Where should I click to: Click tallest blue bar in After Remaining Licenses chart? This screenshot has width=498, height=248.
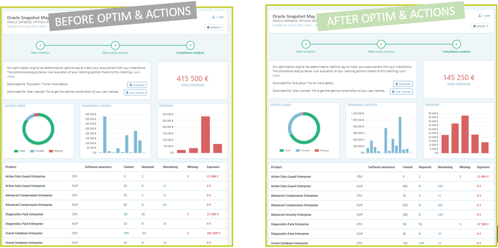click(400, 135)
